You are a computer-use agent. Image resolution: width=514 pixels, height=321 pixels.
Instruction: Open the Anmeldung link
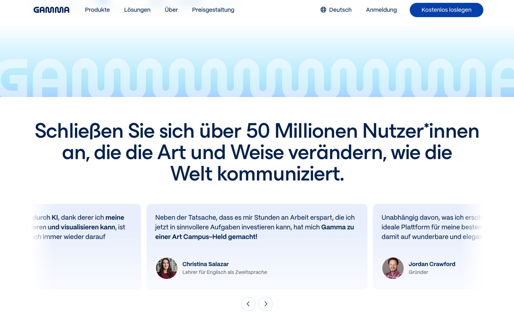(x=381, y=10)
